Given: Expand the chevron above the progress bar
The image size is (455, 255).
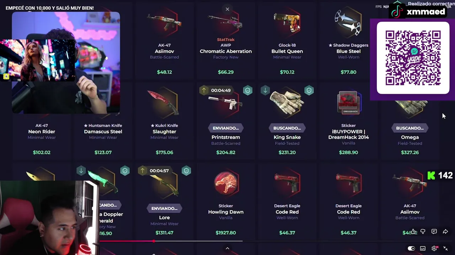Looking at the screenshot, I should 227,249.
